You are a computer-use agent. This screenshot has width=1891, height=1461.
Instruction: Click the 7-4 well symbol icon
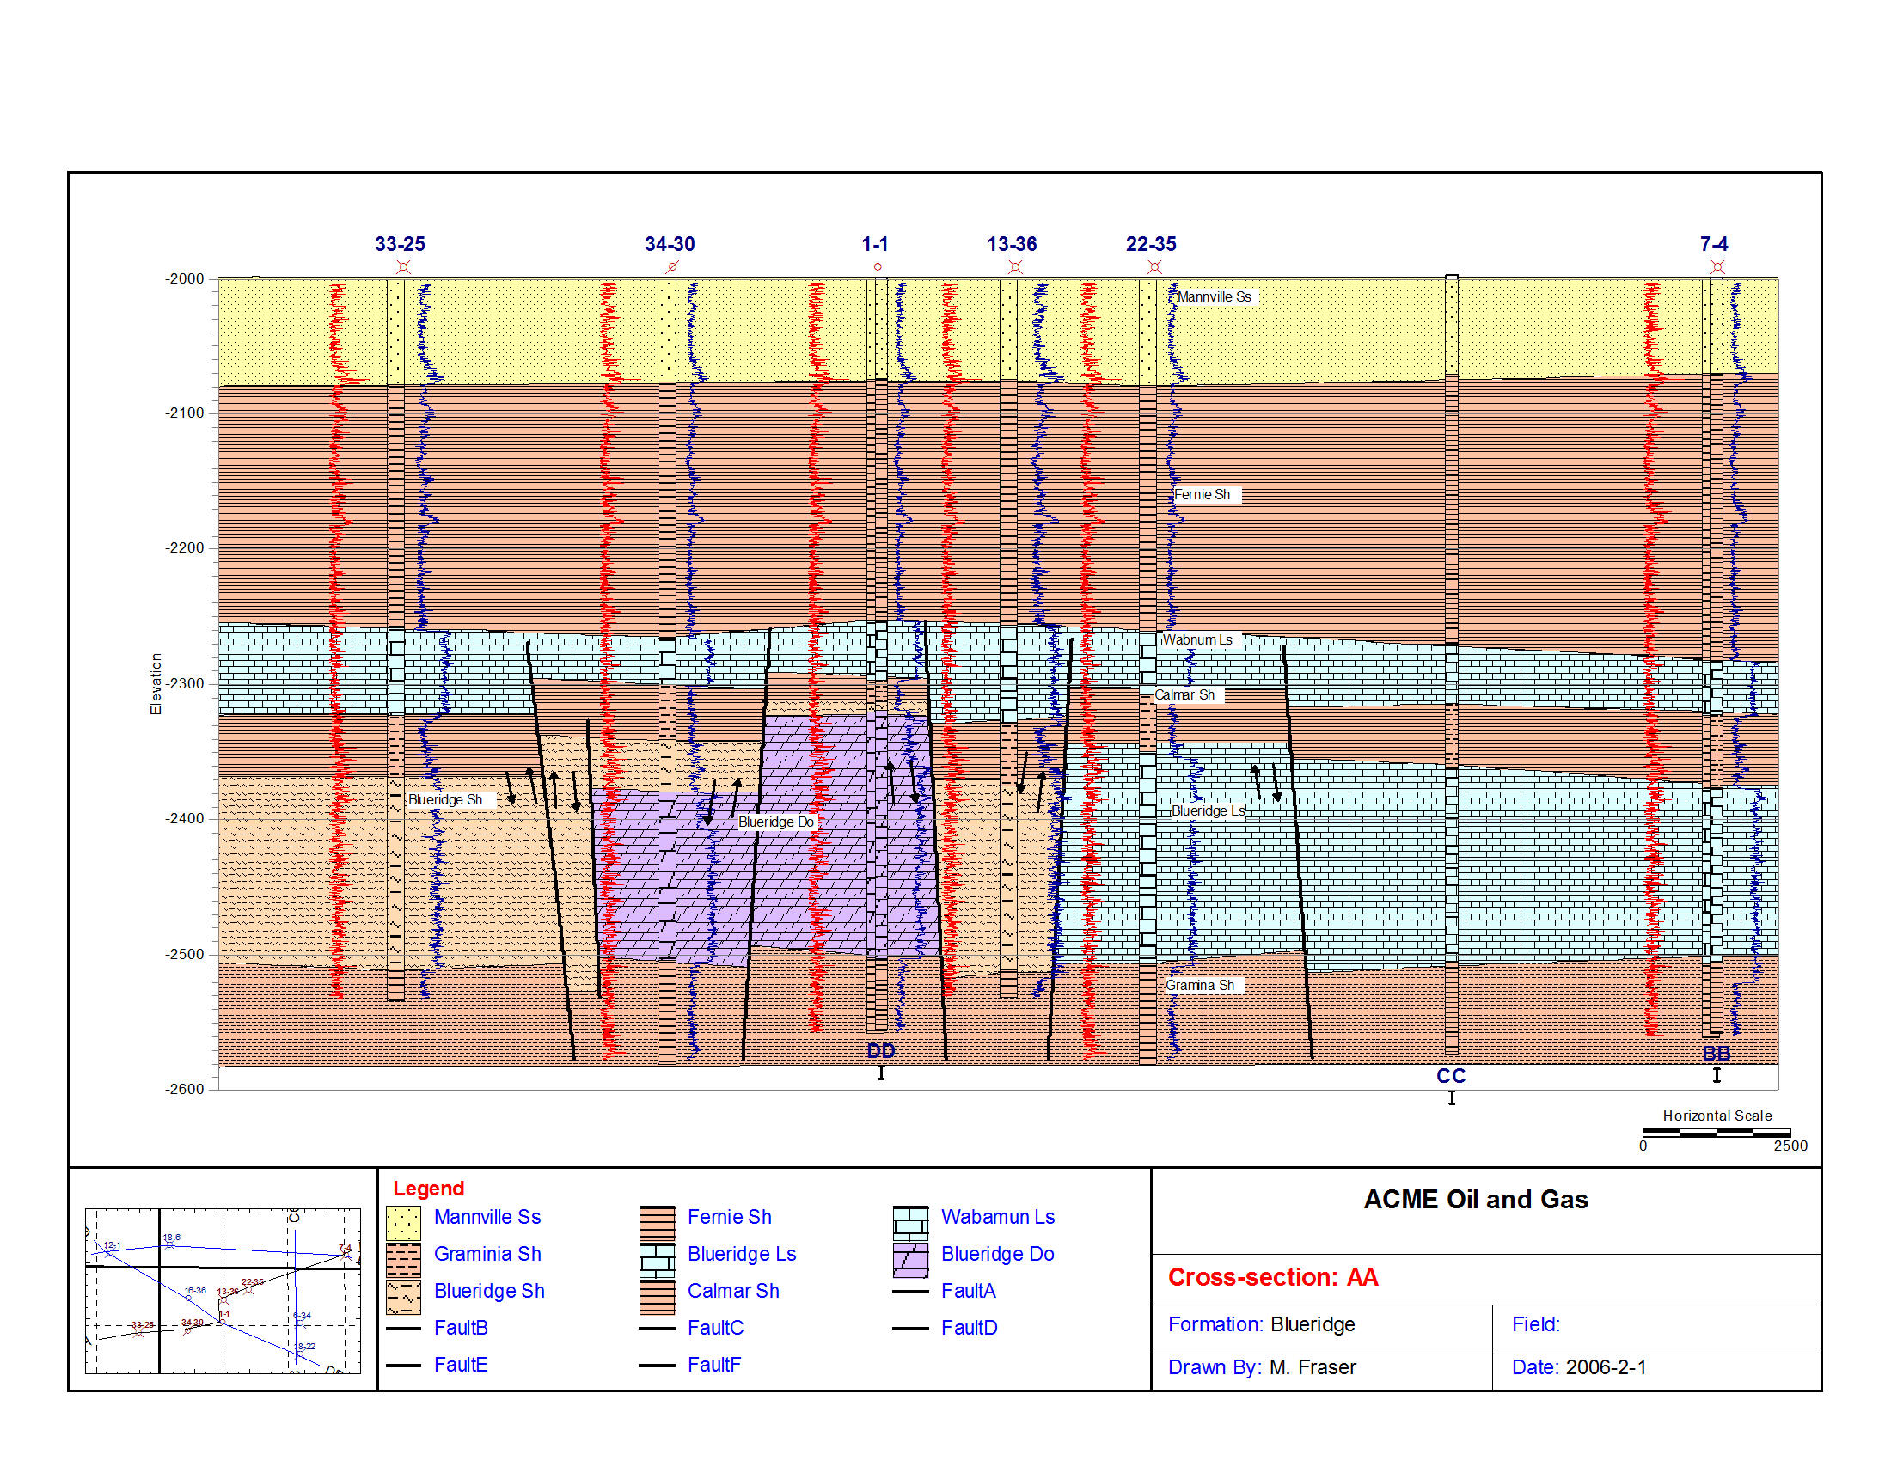coord(1718,266)
